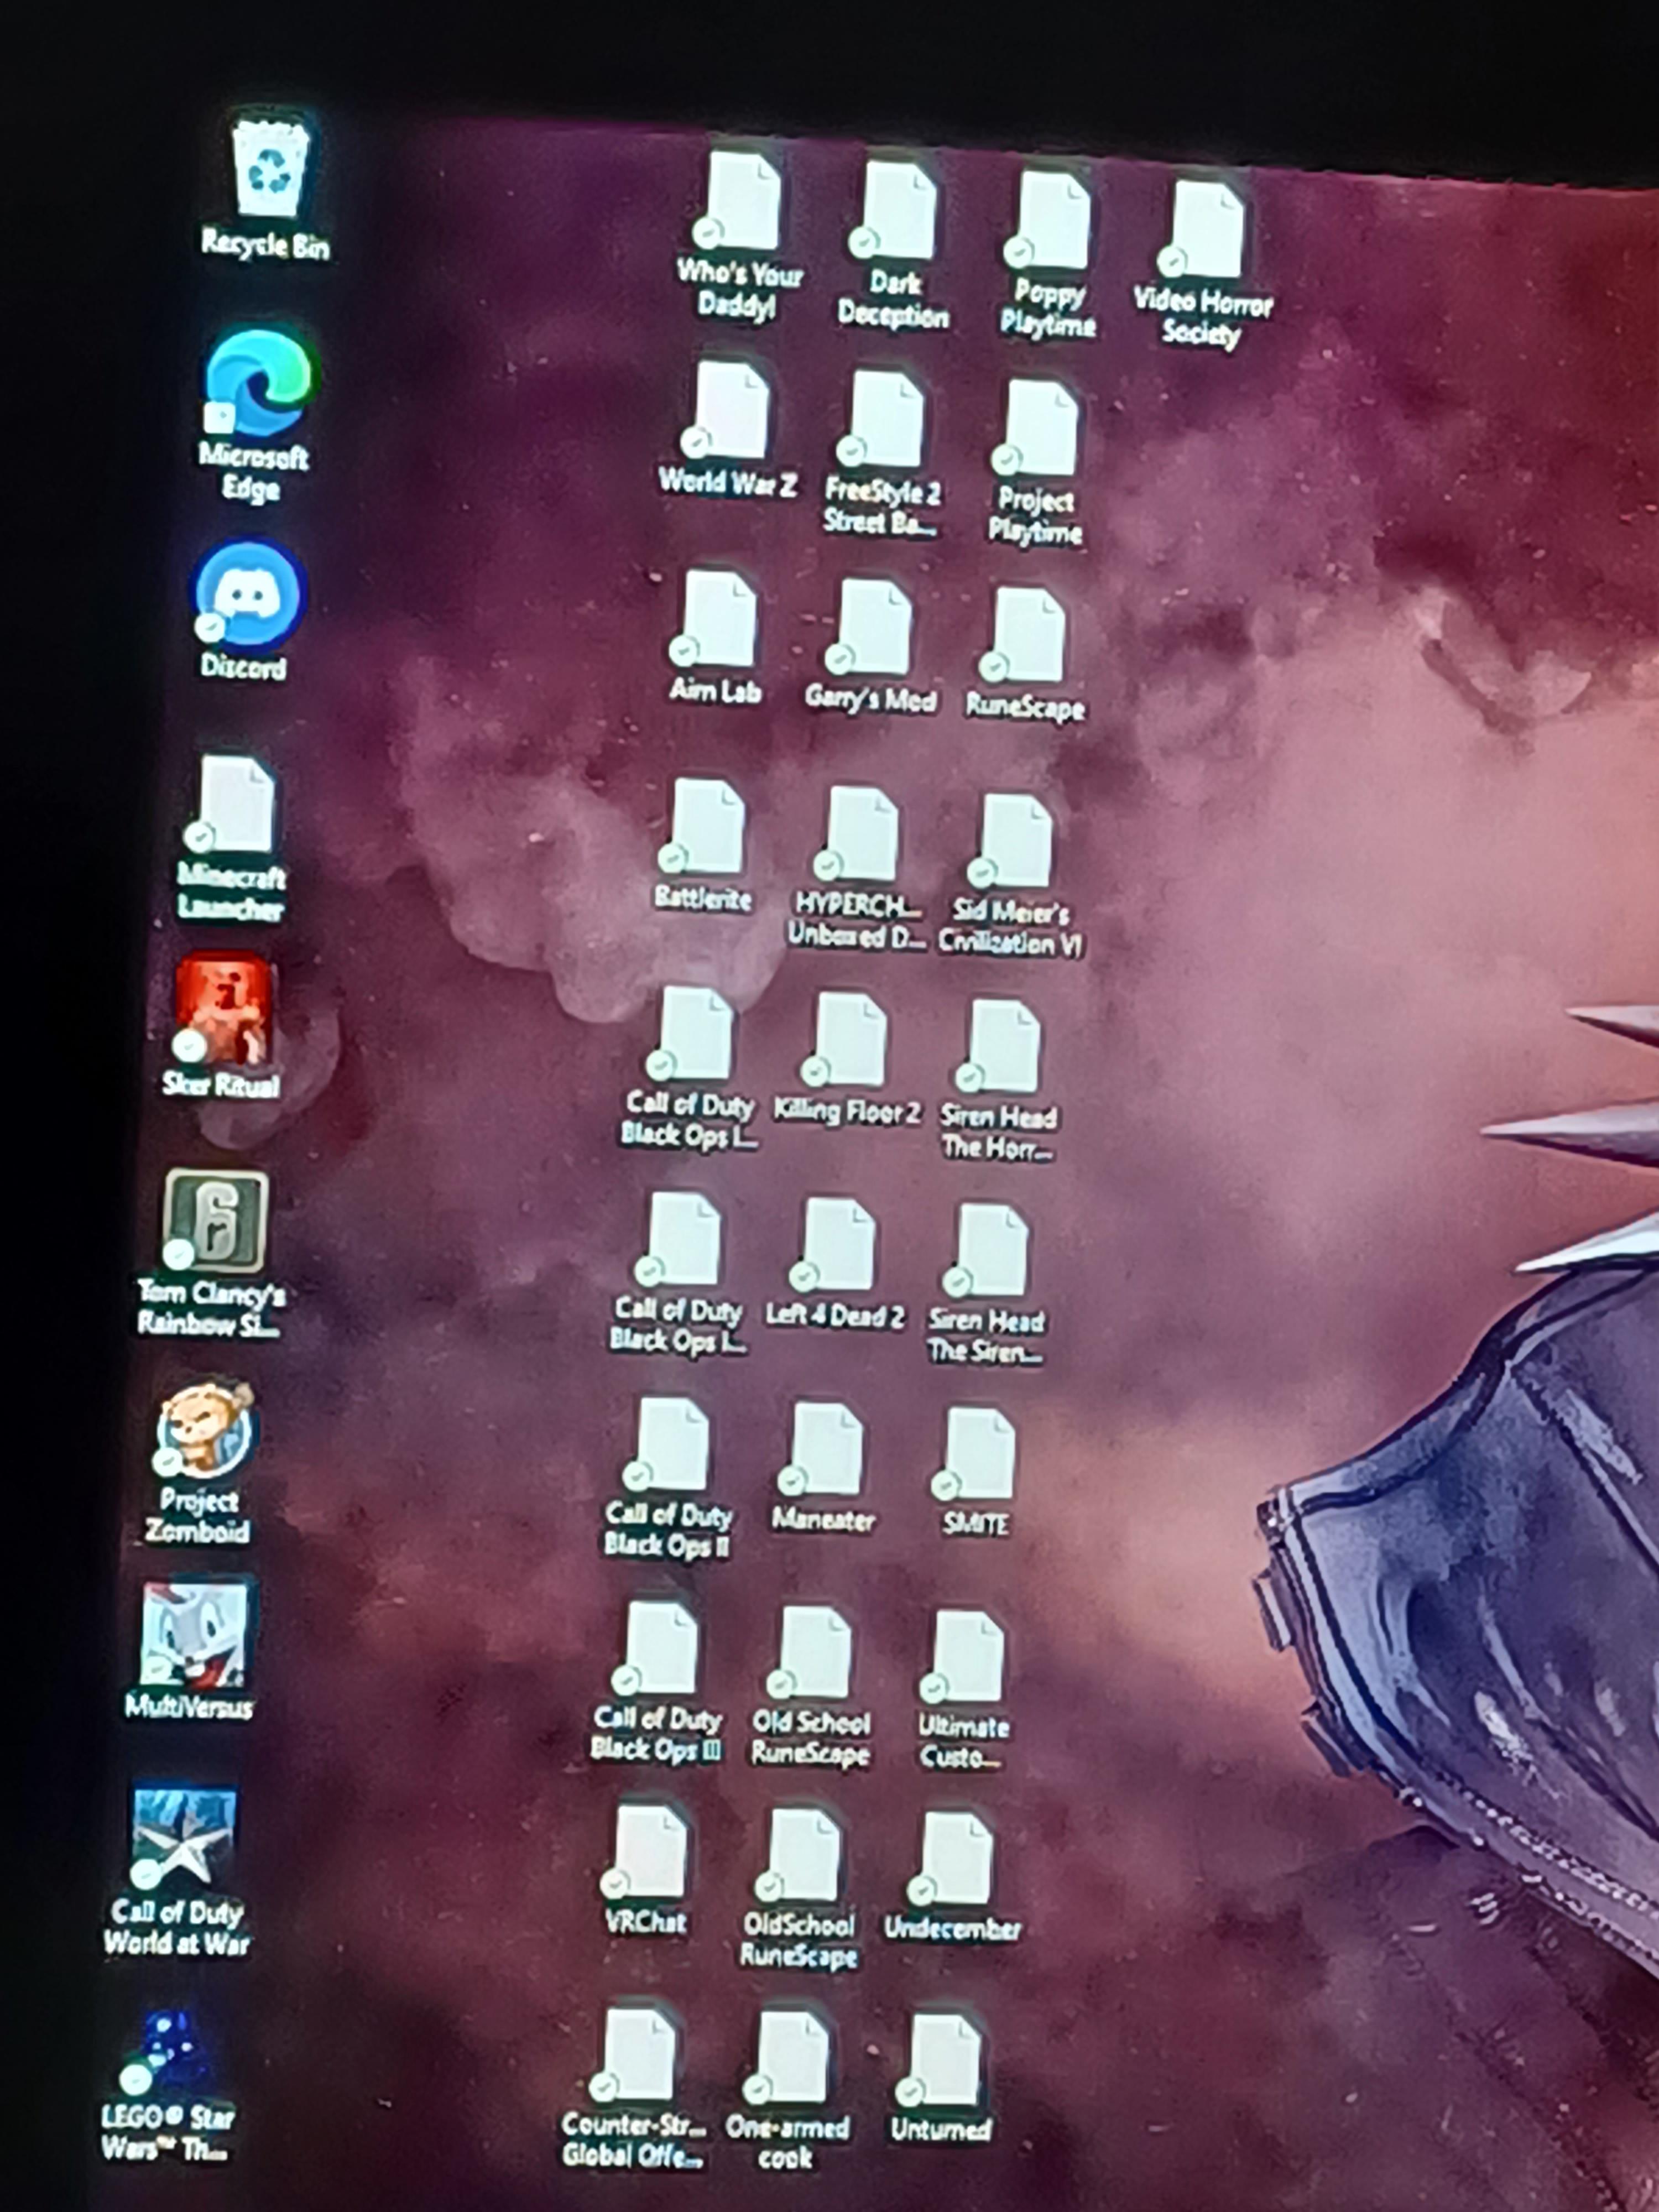Select the Dark Deception file icon
Image resolution: width=1659 pixels, height=2212 pixels.
895,245
